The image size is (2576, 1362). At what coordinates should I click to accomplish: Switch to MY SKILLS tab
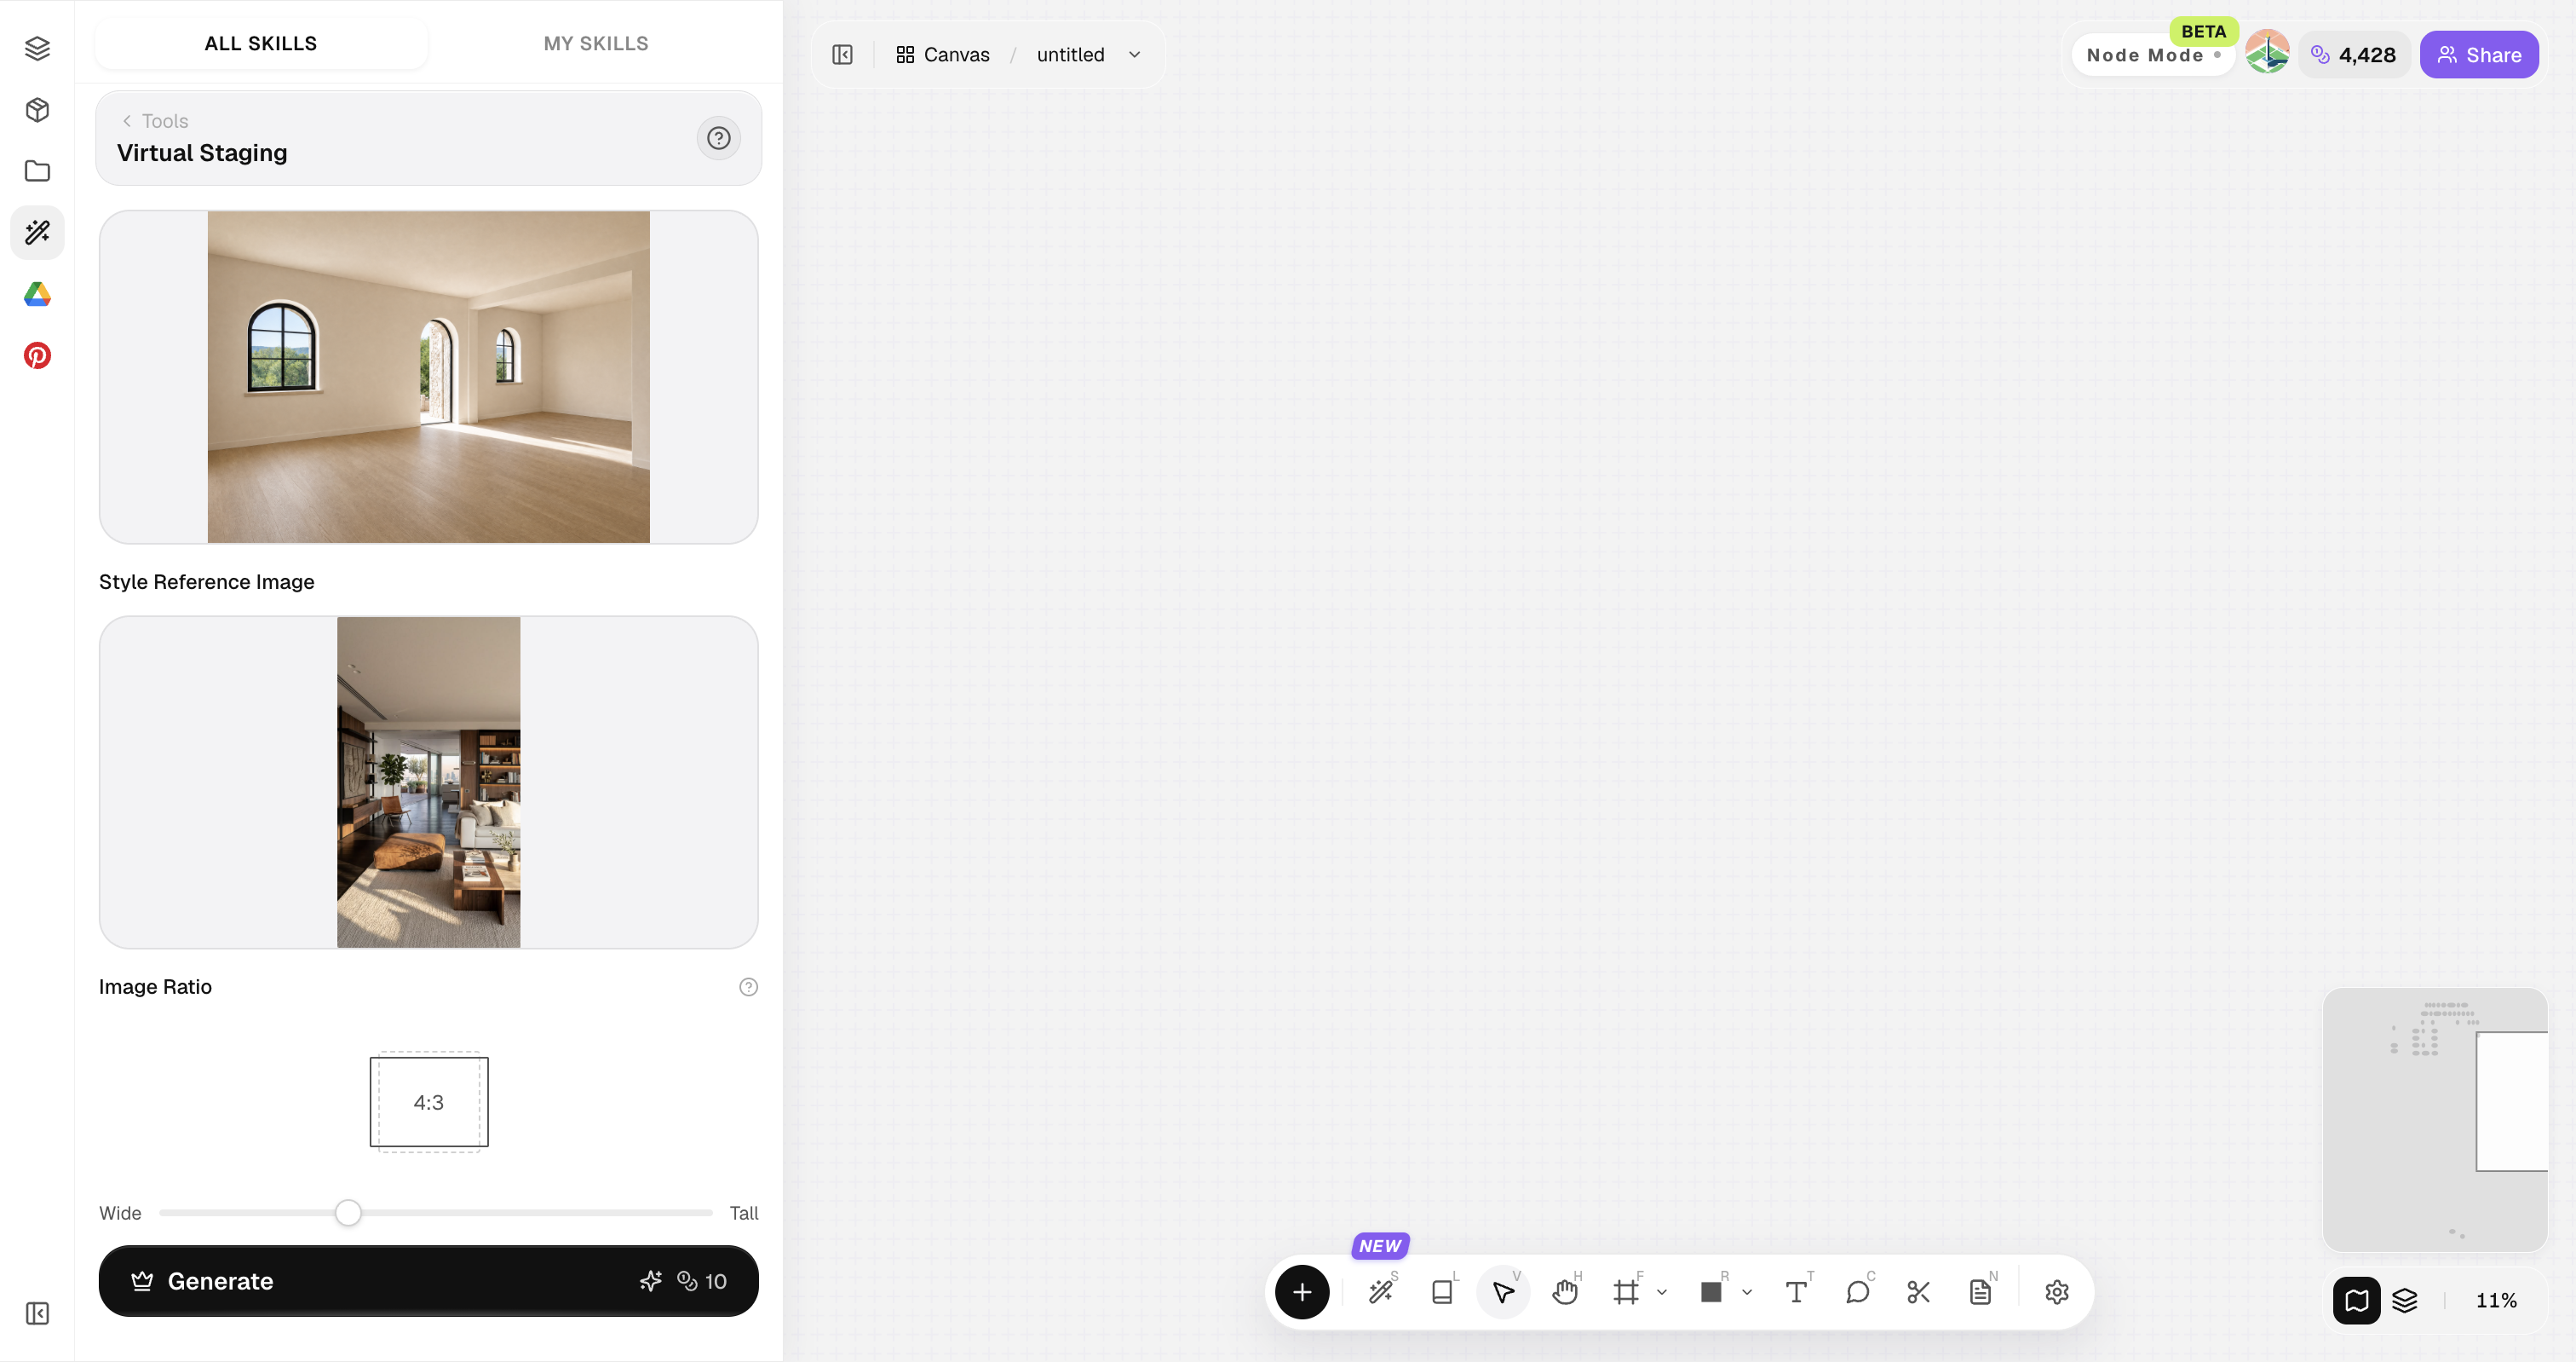596,43
